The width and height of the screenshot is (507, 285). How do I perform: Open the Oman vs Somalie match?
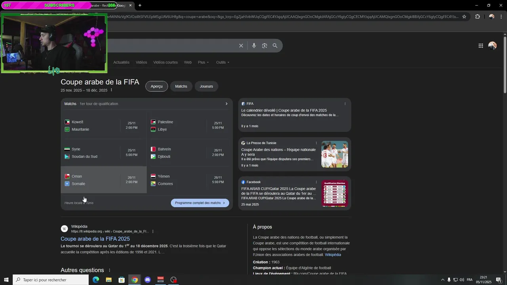tap(104, 180)
